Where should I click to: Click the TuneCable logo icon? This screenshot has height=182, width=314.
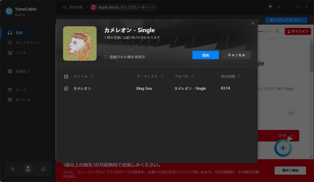pyautogui.click(x=9, y=11)
